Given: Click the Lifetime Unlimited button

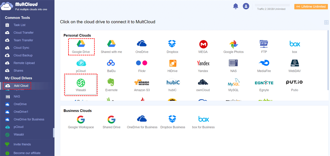Looking at the screenshot, I should coord(311,7).
